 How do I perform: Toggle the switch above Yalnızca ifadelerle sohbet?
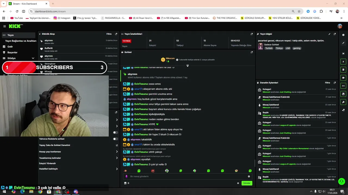(x=116, y=133)
